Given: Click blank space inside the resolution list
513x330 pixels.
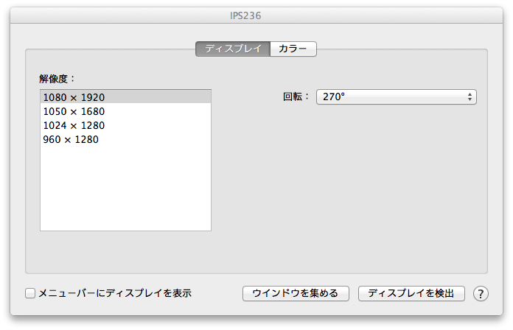Looking at the screenshot, I should tap(125, 192).
